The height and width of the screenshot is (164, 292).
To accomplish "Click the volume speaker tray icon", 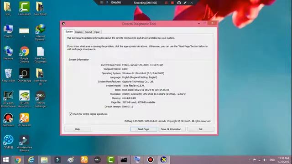I will click(x=265, y=160).
